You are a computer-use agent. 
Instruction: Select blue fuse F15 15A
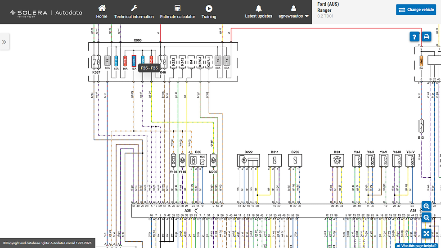116,61
